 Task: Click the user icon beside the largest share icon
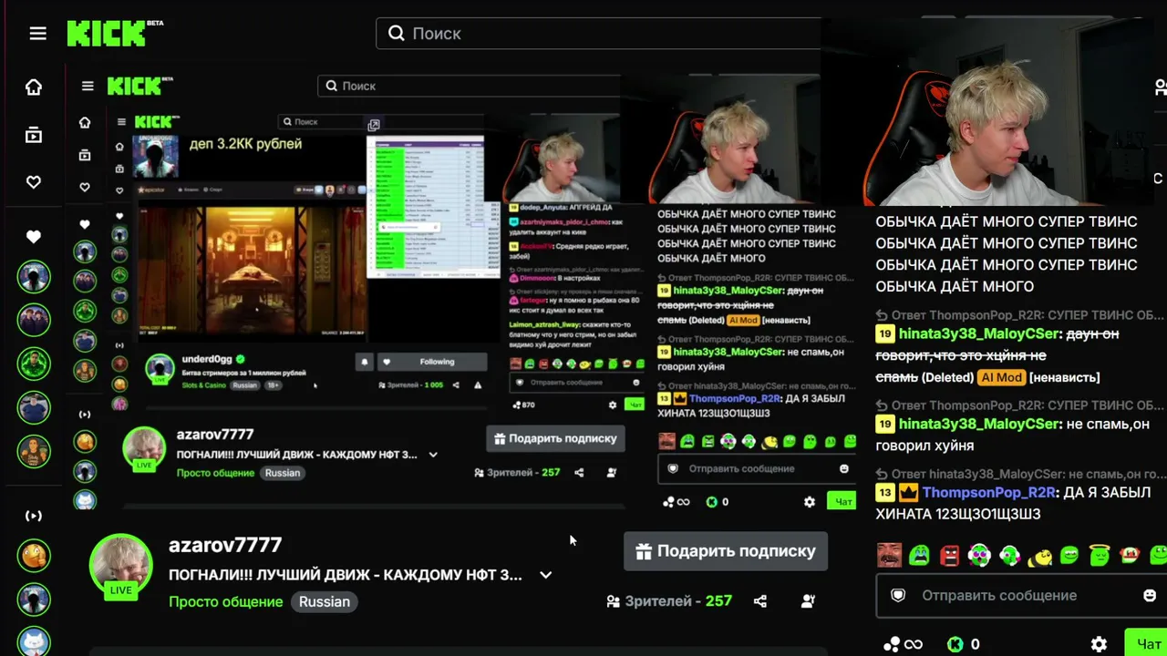[808, 601]
